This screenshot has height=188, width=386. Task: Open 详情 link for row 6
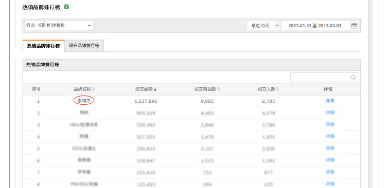tap(330, 160)
